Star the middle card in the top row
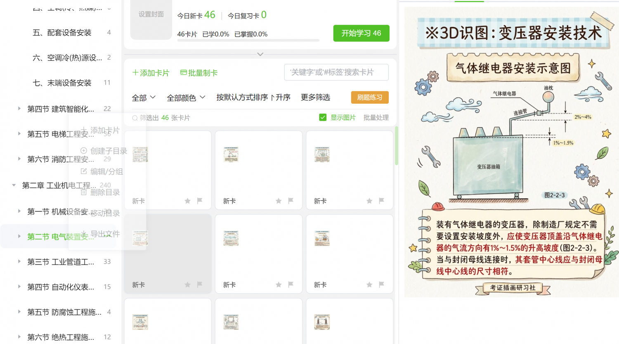The width and height of the screenshot is (619, 344). coord(279,201)
